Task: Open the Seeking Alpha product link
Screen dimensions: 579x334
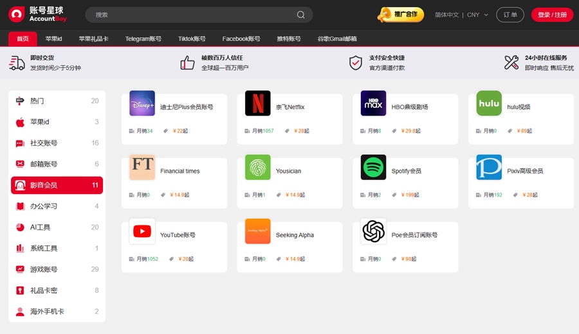Action: click(295, 235)
